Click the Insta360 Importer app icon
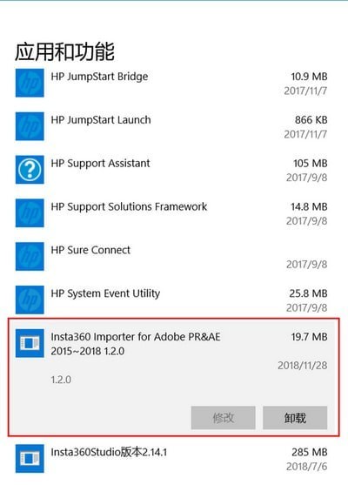348x485 pixels. (30, 343)
